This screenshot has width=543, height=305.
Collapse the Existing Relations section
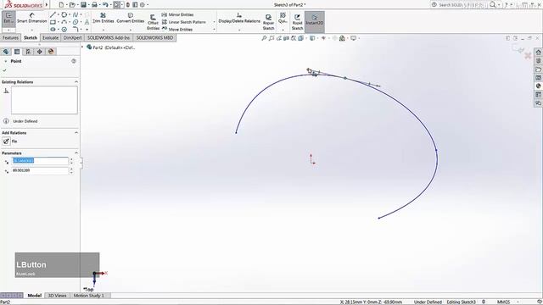pos(76,82)
